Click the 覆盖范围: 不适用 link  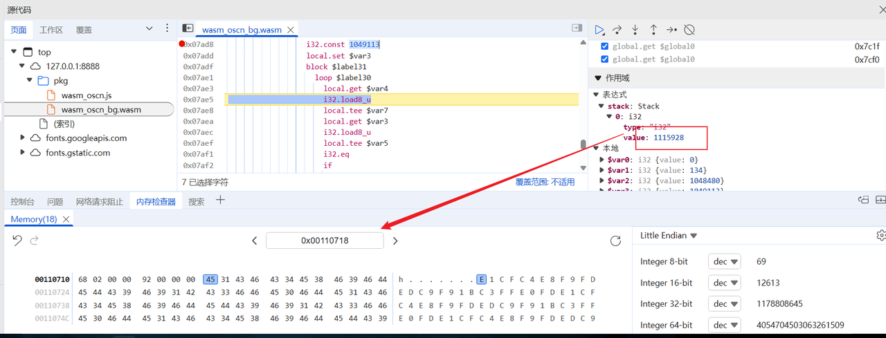coord(545,182)
